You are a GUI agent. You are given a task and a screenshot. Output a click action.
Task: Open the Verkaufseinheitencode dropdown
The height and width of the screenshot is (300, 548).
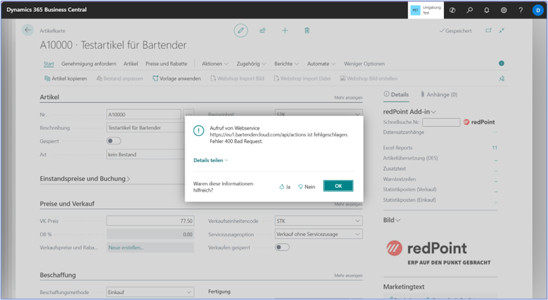357,221
